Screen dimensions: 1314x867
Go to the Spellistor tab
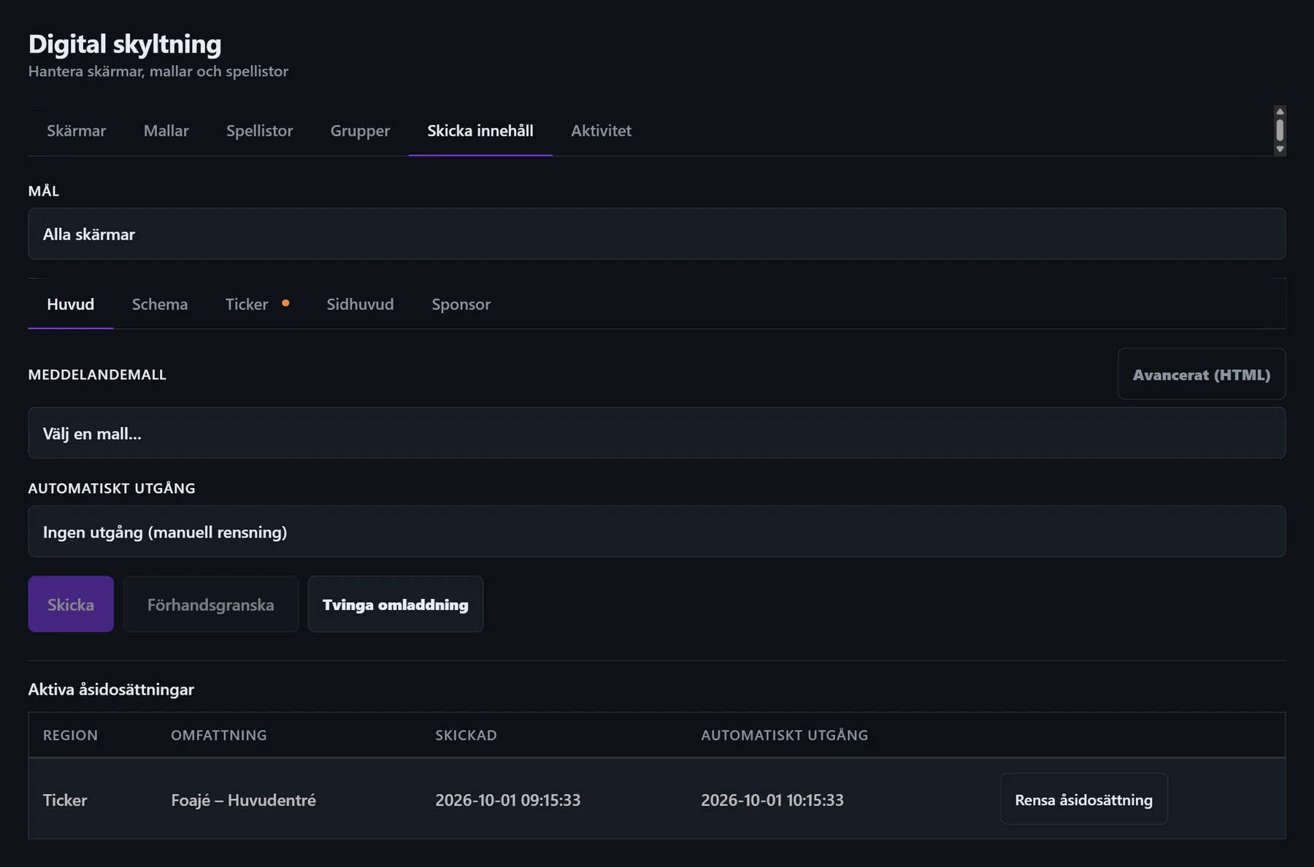coord(259,131)
